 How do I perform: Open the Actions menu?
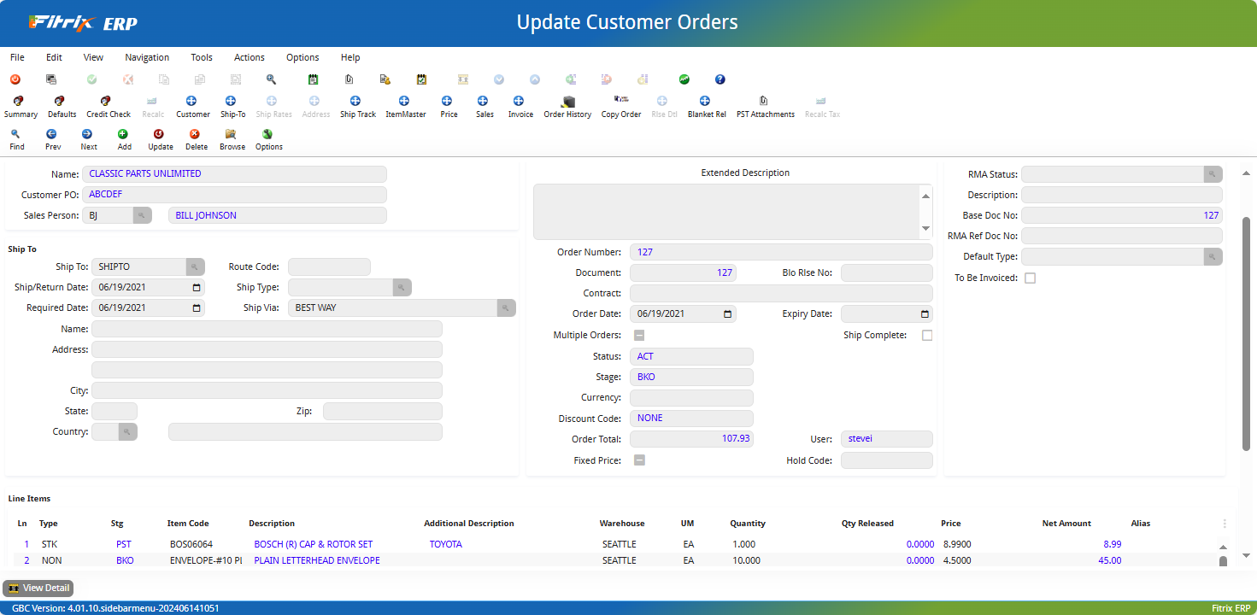(249, 57)
